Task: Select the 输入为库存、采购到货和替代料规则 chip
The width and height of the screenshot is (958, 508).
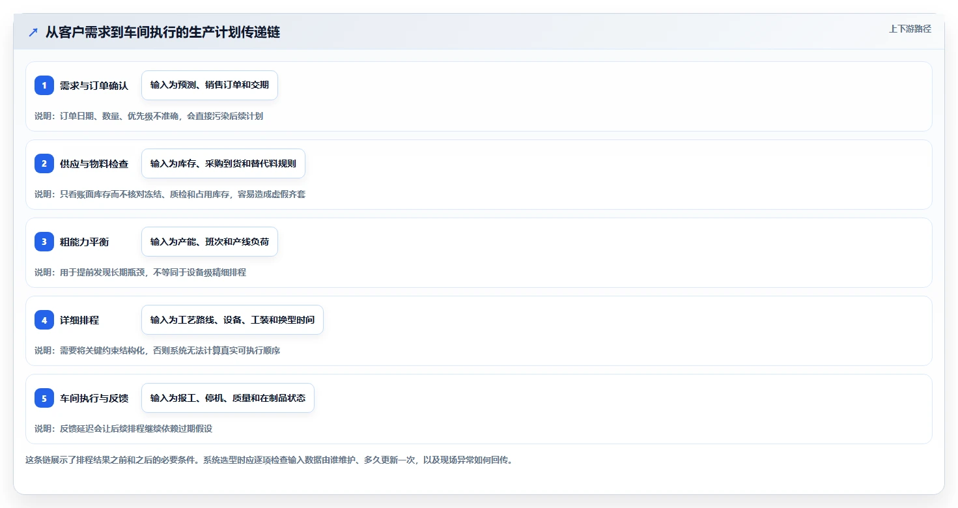Action: pos(223,163)
